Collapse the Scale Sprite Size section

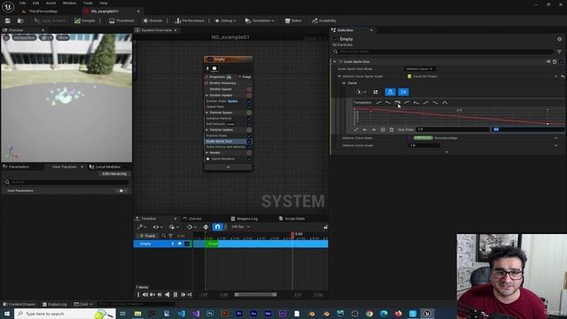coord(335,62)
